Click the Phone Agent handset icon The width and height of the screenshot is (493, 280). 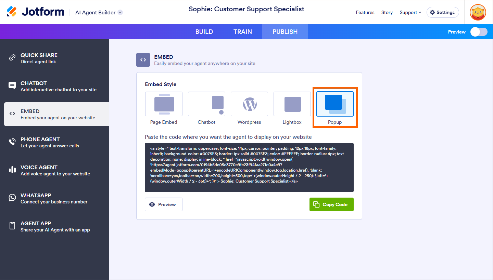point(12,142)
